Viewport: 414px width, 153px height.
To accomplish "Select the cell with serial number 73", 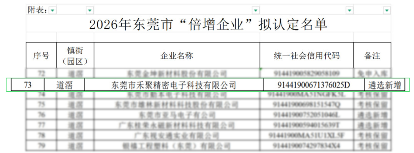I will click(x=28, y=85).
